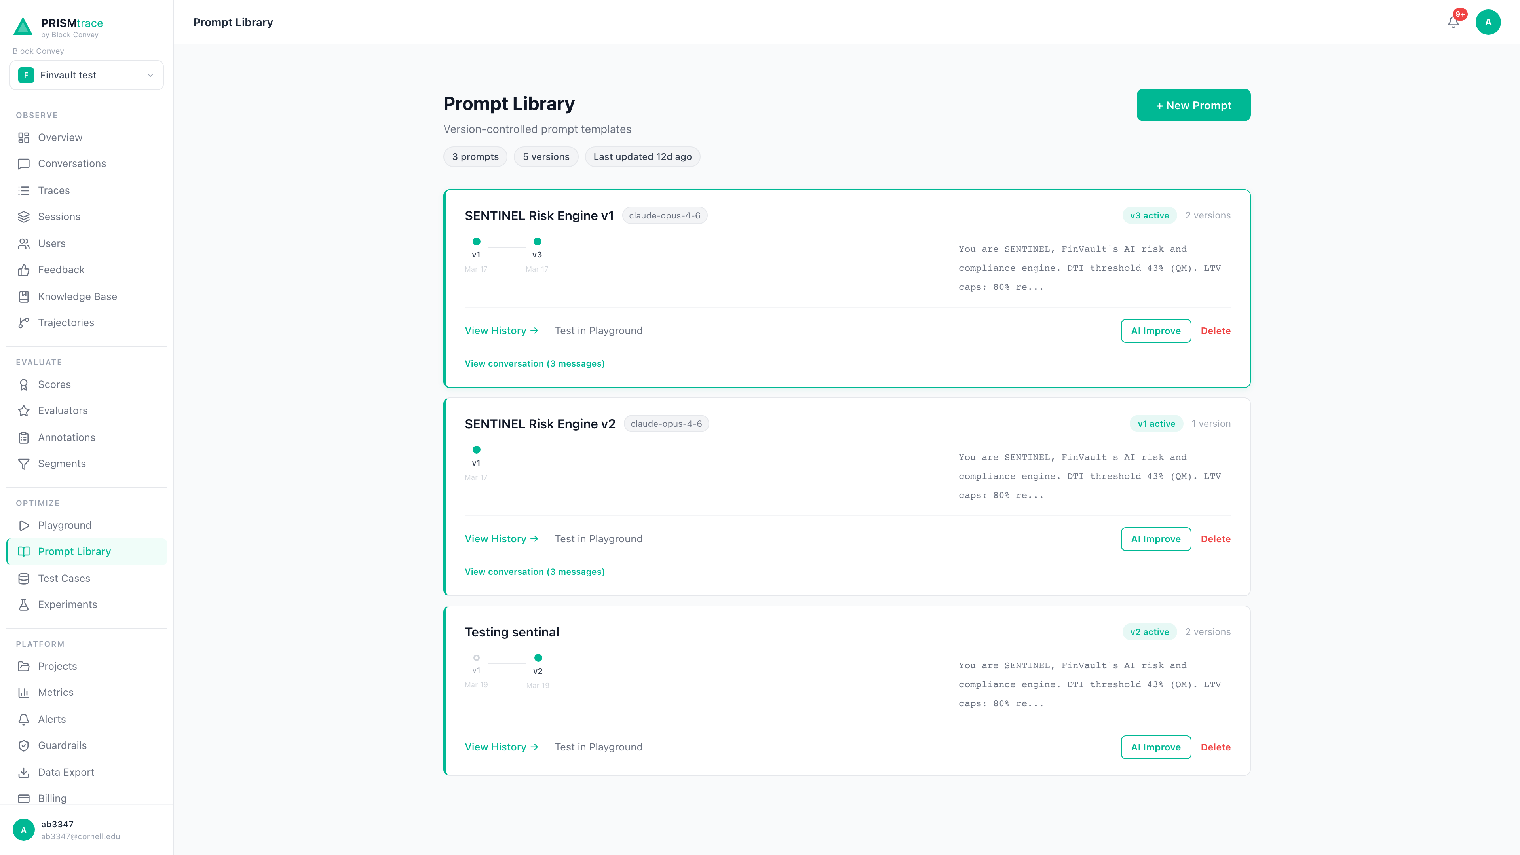Navigate to Traces page

[x=87, y=190]
